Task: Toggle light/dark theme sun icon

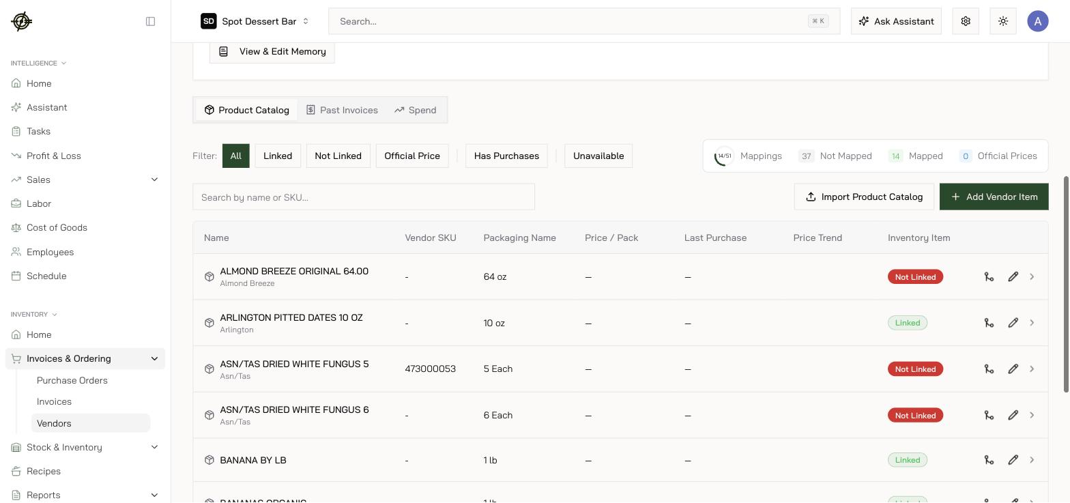Action: click(x=1003, y=21)
